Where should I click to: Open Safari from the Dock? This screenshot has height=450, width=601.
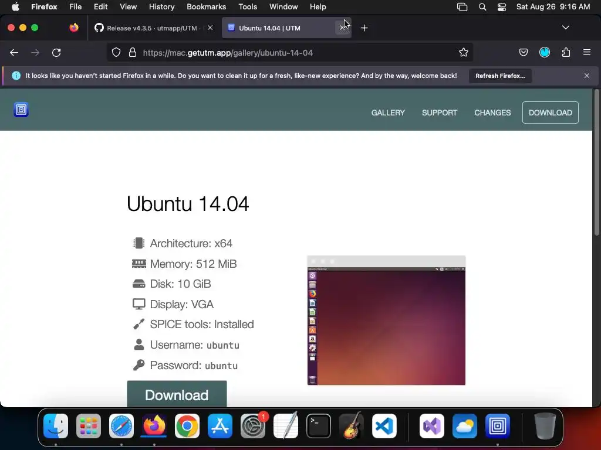pos(121,426)
